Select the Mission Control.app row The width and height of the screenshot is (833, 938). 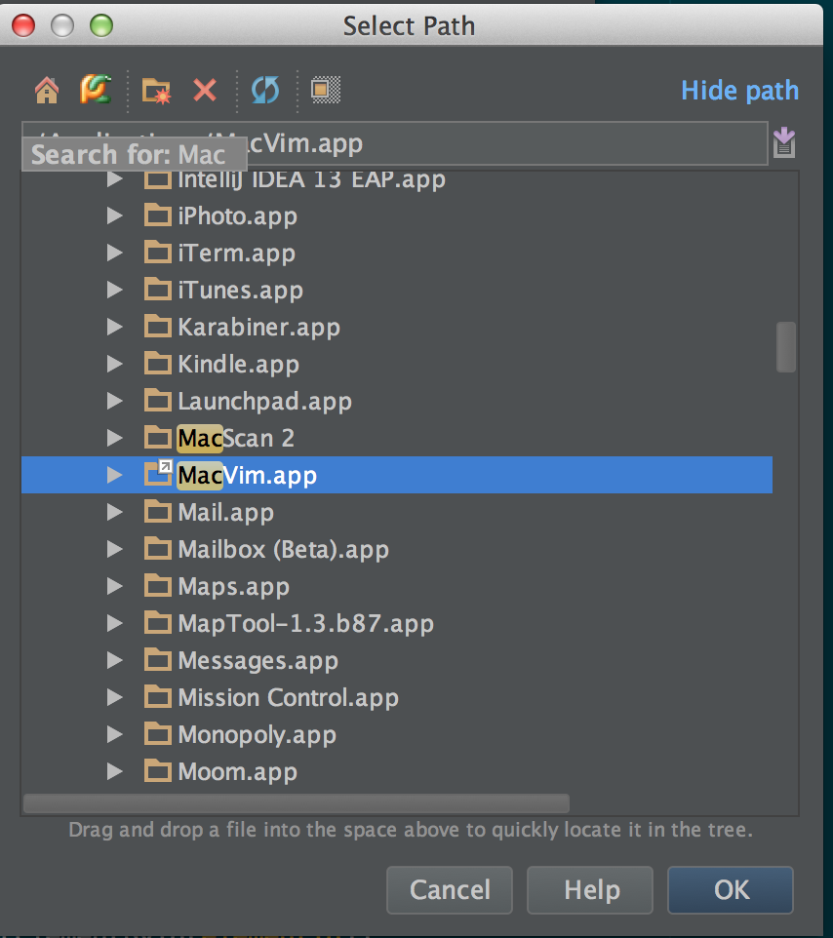397,697
